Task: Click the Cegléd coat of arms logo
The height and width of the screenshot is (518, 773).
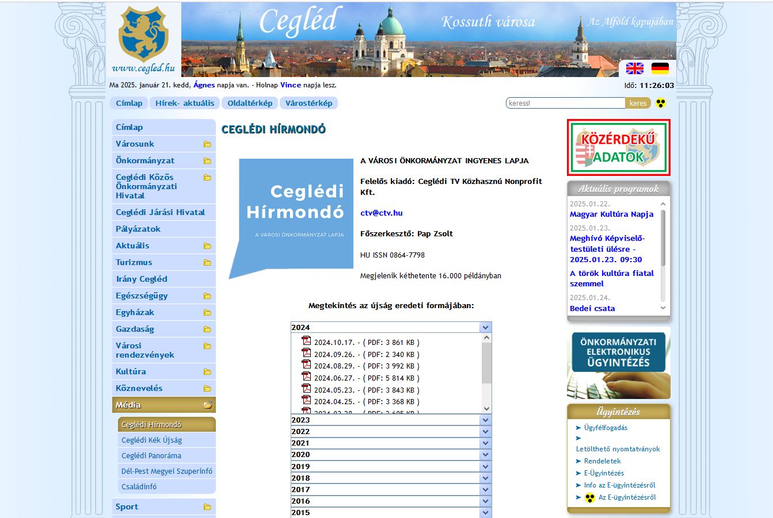Action: click(143, 34)
